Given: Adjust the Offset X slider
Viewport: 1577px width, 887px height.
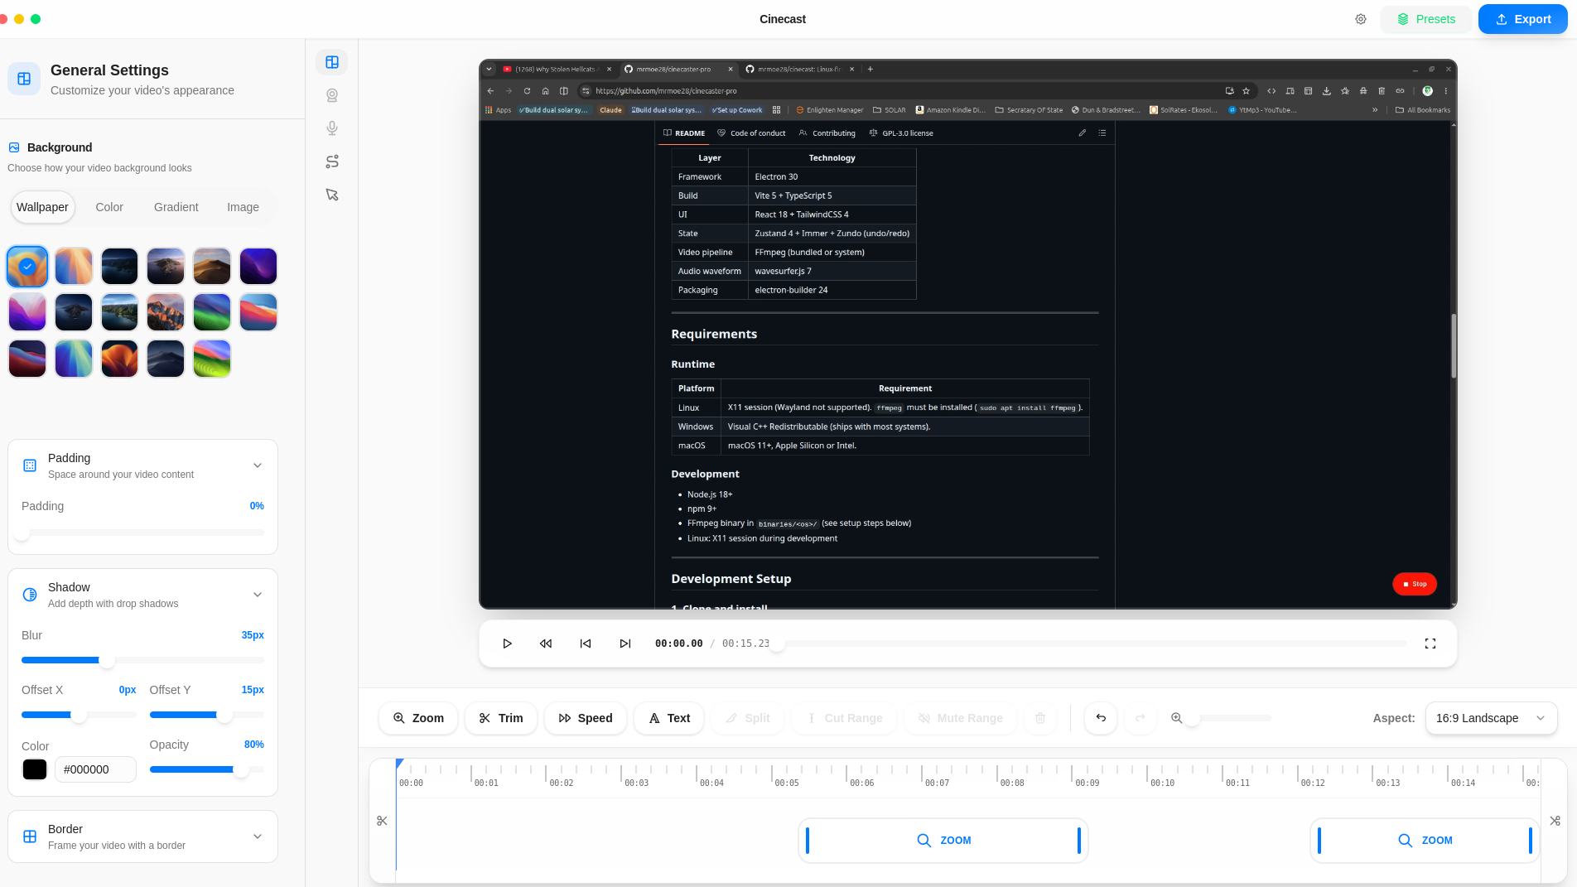Looking at the screenshot, I should (79, 715).
